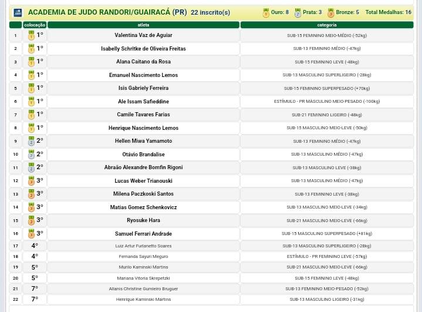
Task: Click the blue academy logo icon in header
Action: pyautogui.click(x=18, y=12)
